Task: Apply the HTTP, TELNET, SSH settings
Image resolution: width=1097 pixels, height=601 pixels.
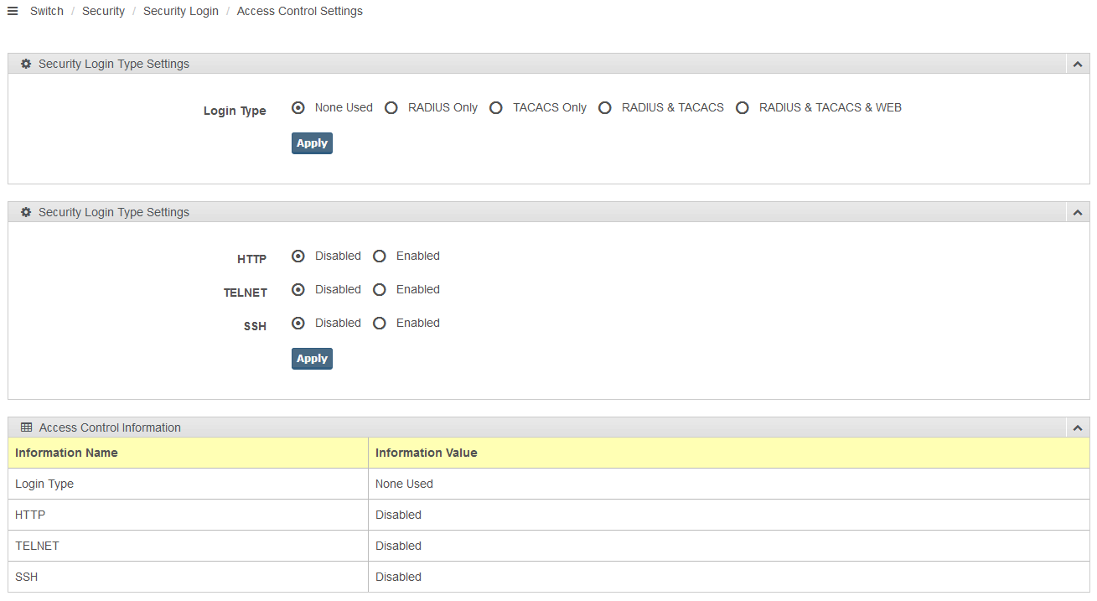Action: pyautogui.click(x=312, y=359)
